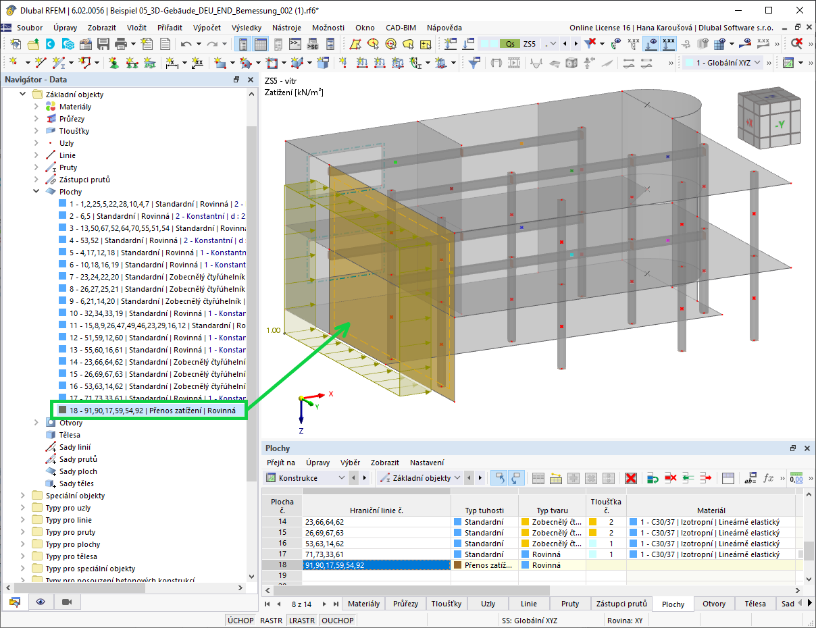Expand the Speciální objekty tree node
The width and height of the screenshot is (816, 628).
(x=23, y=496)
